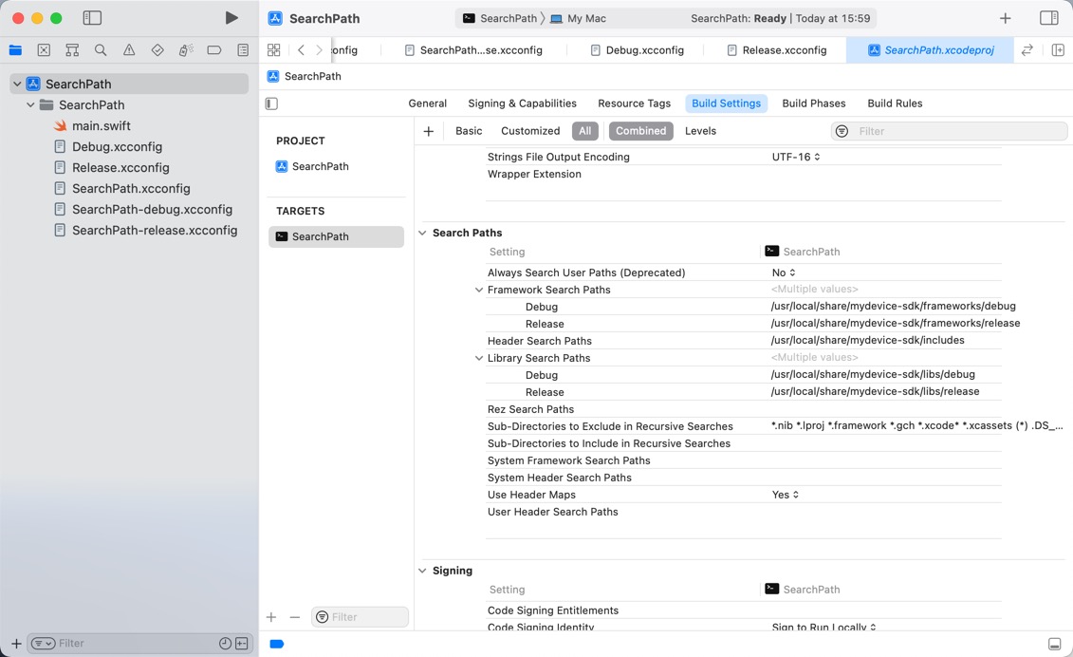This screenshot has width=1073, height=657.
Task: Show recent files clock filter icon
Action: (225, 644)
